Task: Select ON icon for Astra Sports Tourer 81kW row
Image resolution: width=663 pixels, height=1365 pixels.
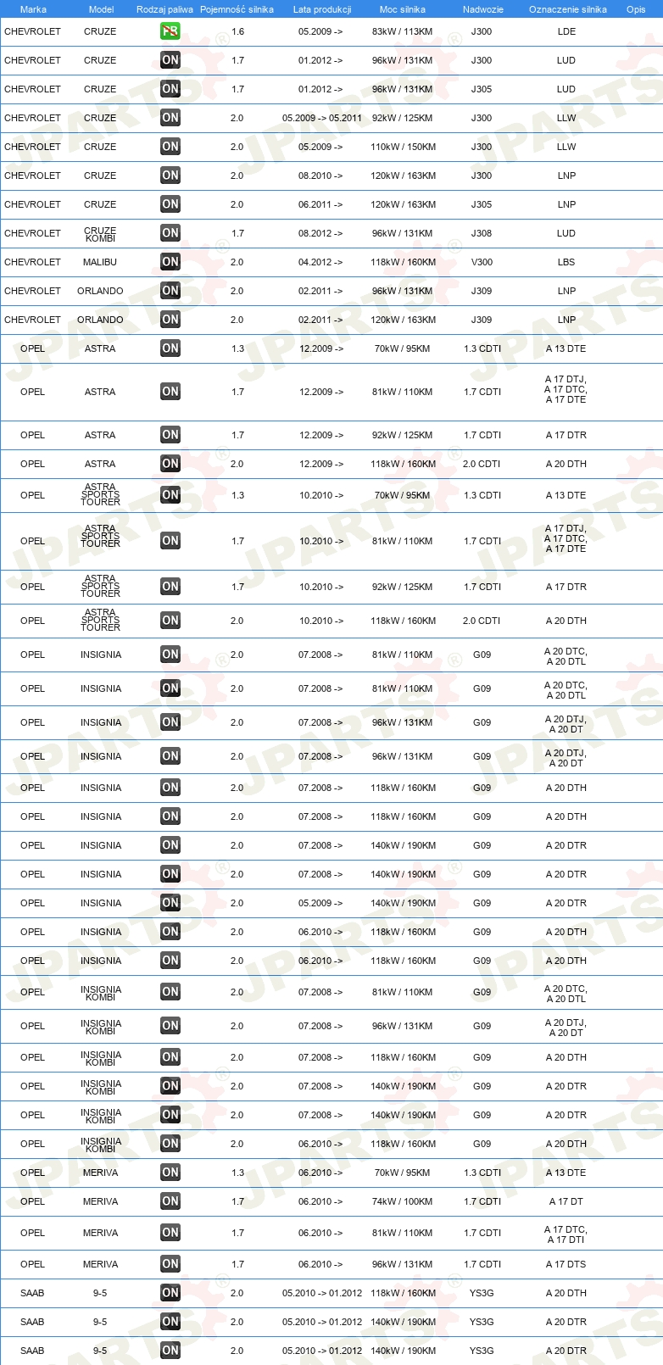Action: point(170,541)
